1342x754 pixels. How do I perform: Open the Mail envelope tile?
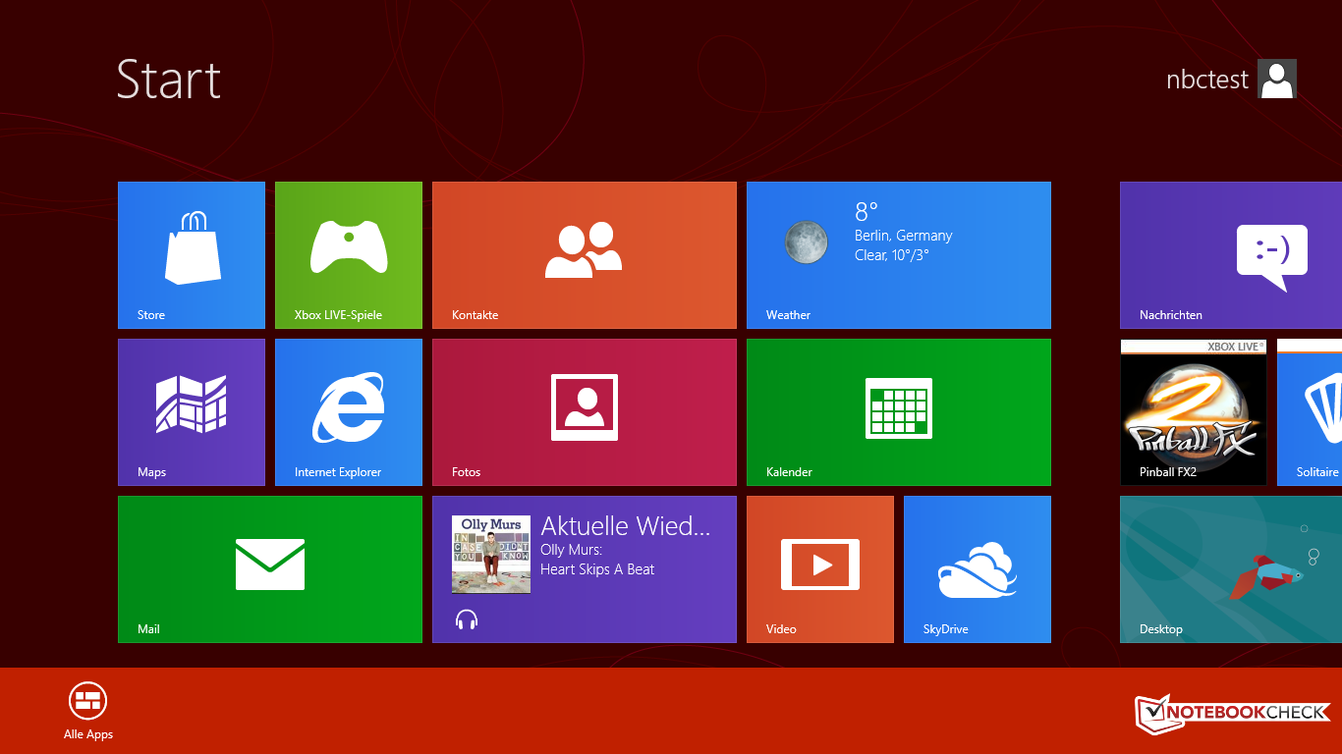[270, 568]
